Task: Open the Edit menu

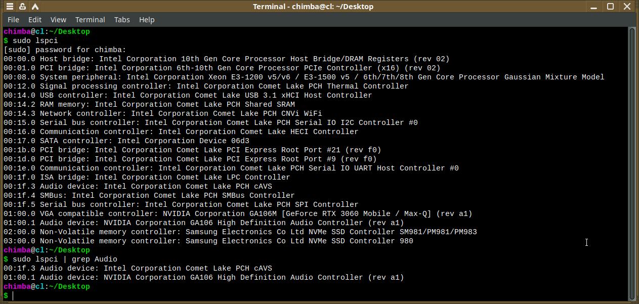Action: tap(35, 20)
